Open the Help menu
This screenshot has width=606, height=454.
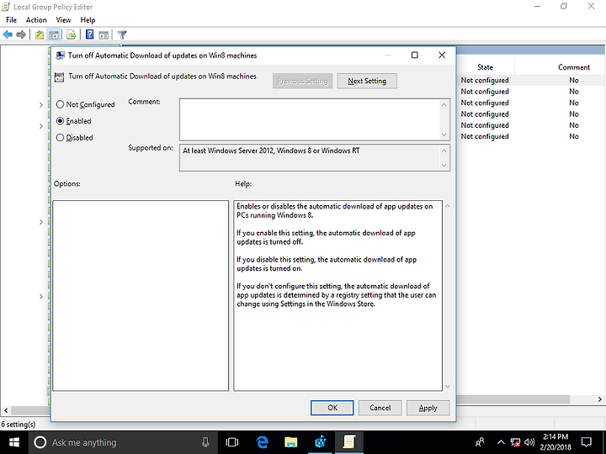88,20
